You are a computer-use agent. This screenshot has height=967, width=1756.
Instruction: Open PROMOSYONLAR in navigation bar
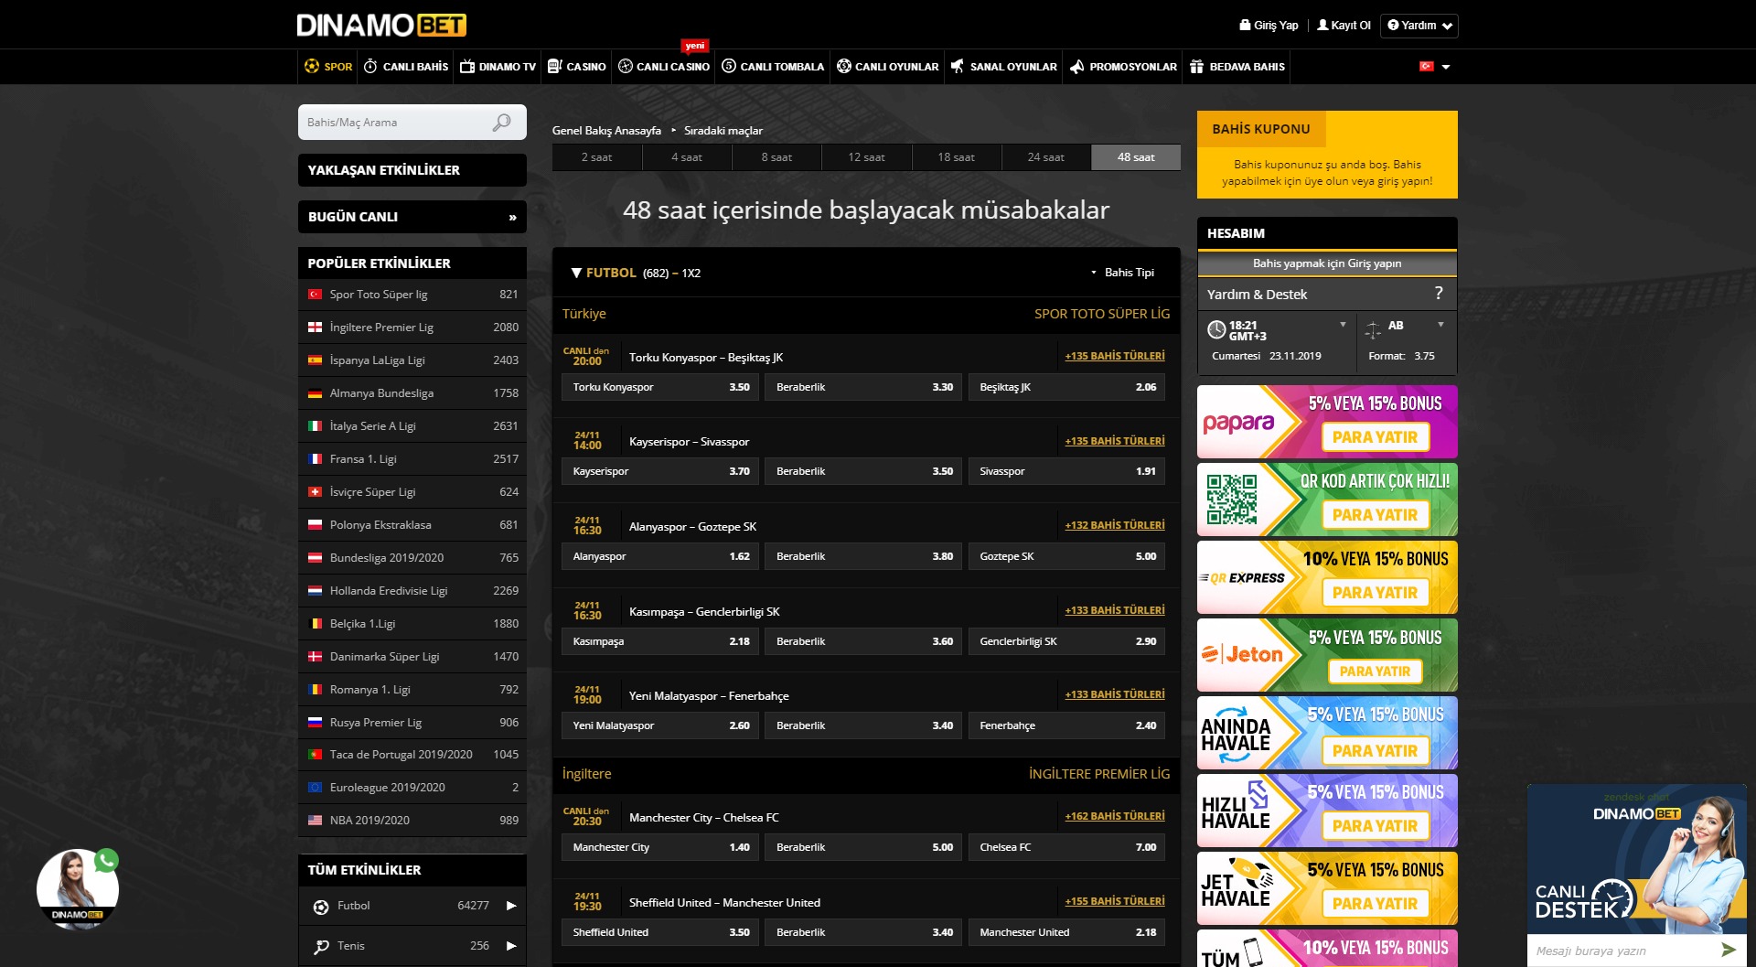click(1123, 67)
